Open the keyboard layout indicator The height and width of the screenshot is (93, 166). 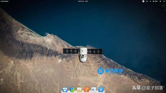click(143, 1)
